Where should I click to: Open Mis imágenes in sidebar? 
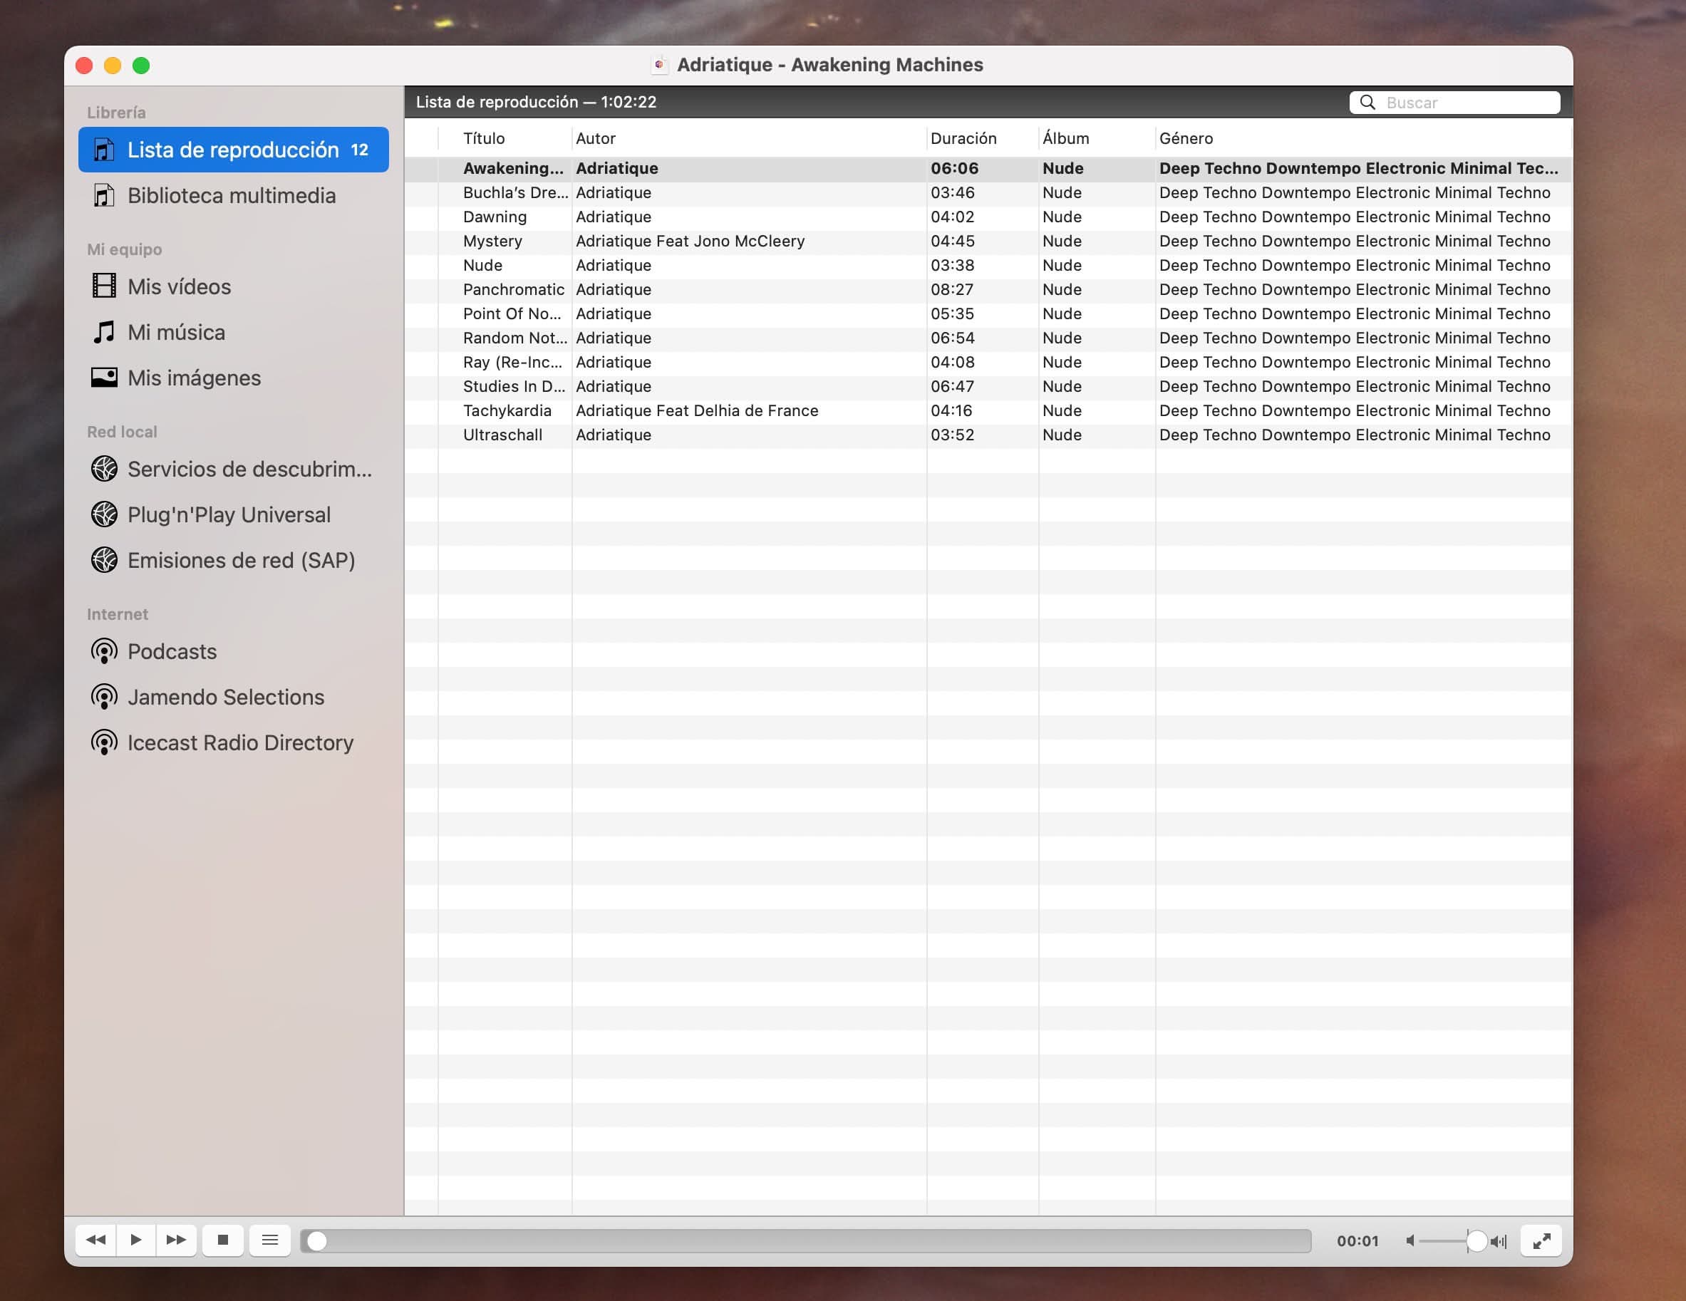[x=233, y=378]
